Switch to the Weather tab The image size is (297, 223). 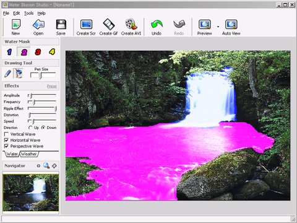pos(29,154)
